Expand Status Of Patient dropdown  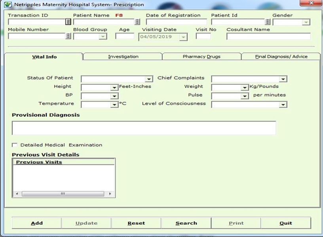148,79
